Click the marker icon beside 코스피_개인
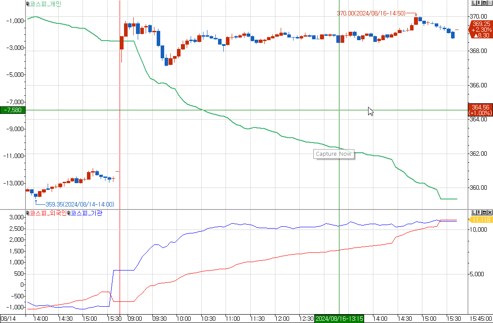This screenshot has height=323, width=493. coord(28,4)
